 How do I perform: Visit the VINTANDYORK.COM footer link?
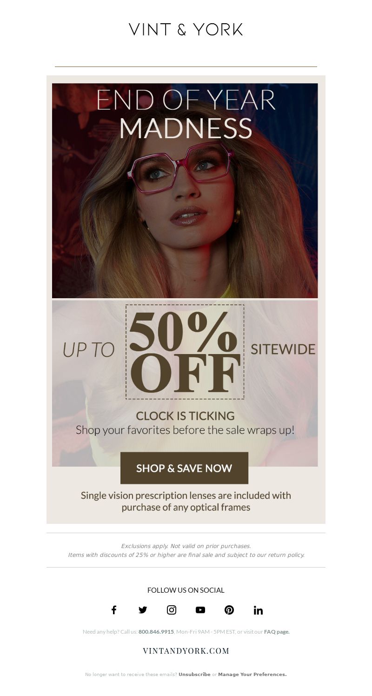click(186, 651)
